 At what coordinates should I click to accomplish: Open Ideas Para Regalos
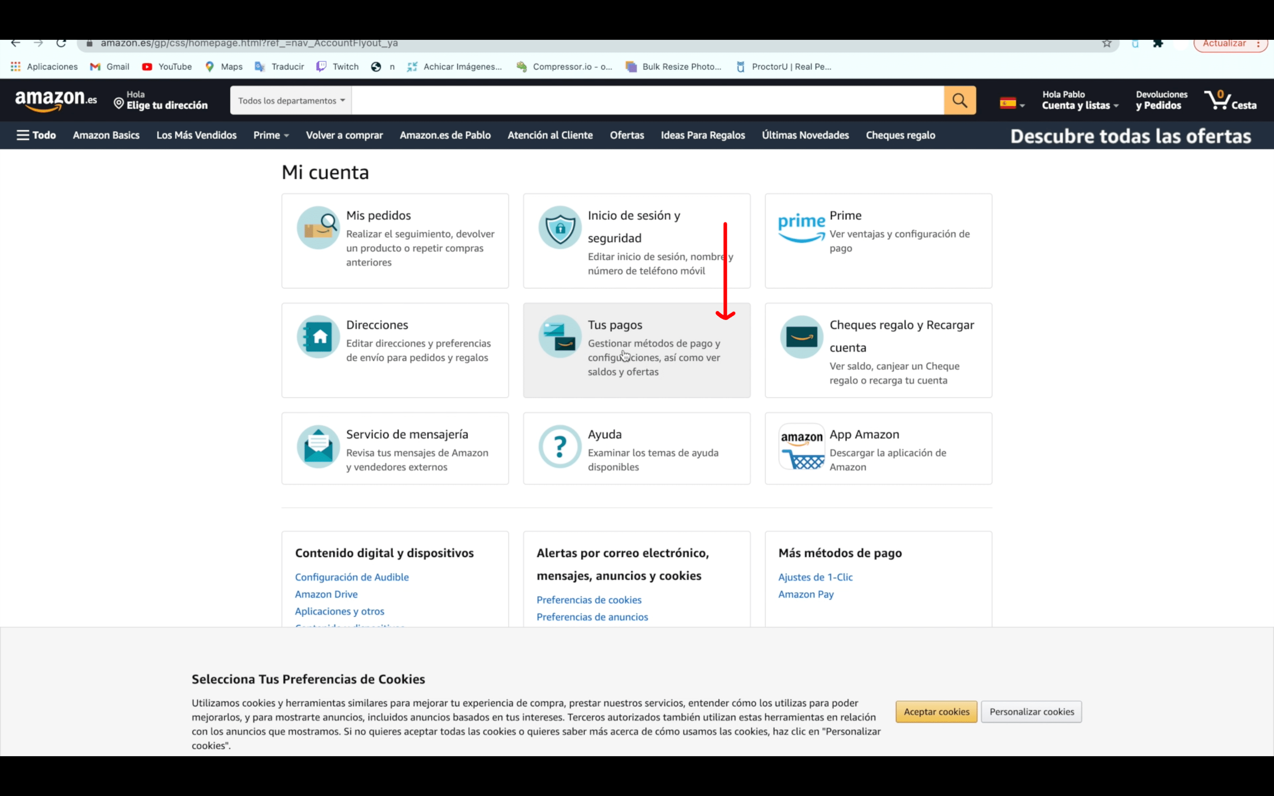point(703,135)
